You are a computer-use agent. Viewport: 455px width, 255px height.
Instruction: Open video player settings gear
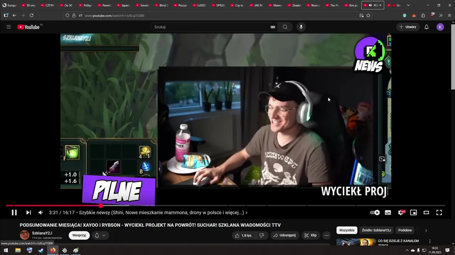tap(401, 212)
